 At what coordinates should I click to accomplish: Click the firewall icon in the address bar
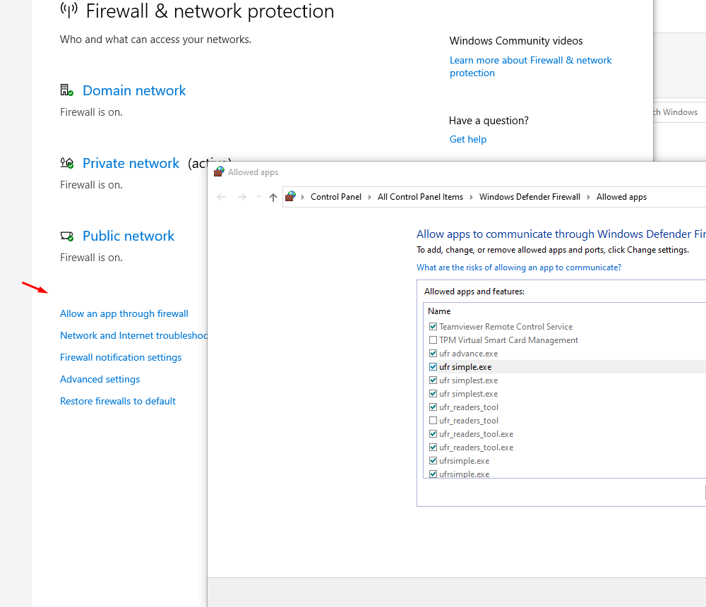click(290, 197)
